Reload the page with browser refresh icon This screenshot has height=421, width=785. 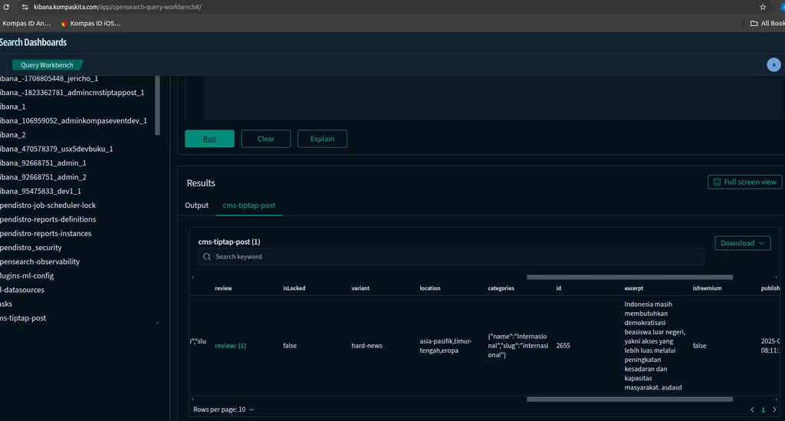(x=6, y=7)
